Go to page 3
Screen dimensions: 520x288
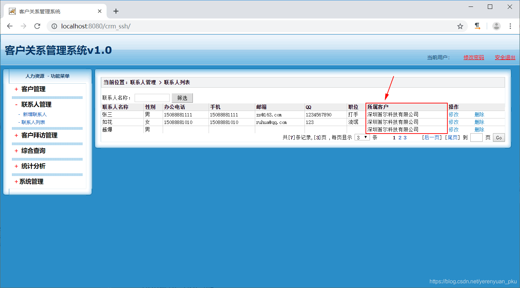tap(405, 138)
